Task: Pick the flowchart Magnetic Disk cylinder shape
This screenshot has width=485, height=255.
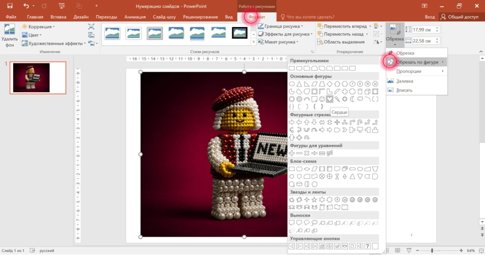Action: [299, 184]
